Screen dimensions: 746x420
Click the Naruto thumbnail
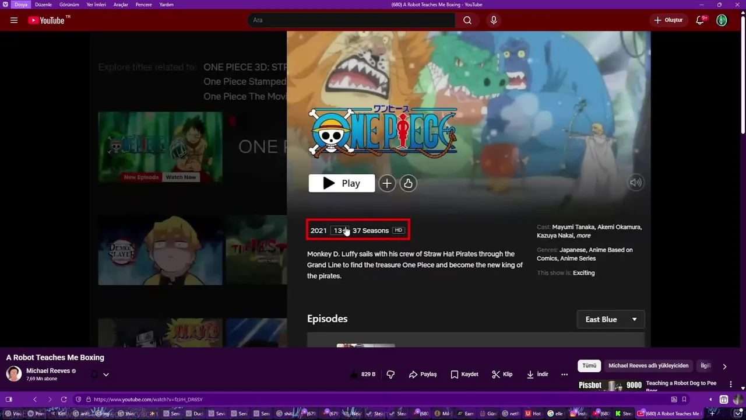coord(160,332)
